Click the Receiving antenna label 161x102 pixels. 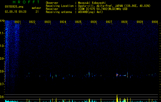pos(59,12)
